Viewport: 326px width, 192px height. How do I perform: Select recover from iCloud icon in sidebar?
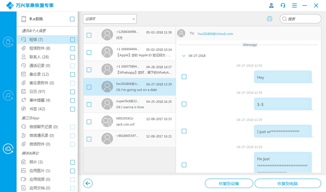[x=8, y=149]
